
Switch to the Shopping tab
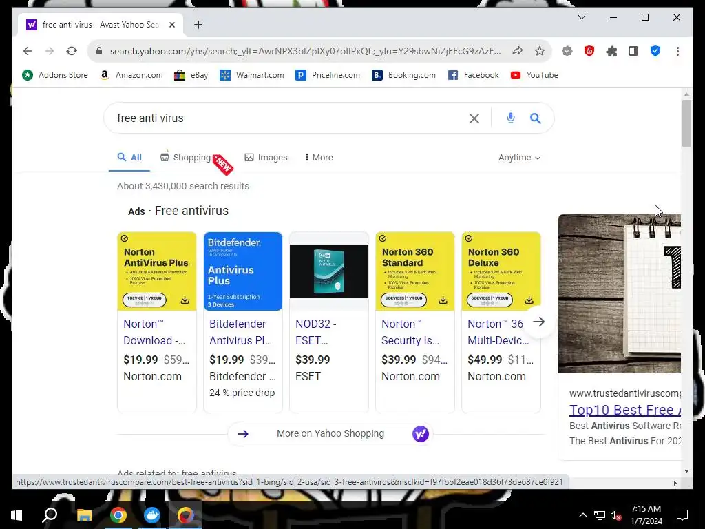[186, 158]
